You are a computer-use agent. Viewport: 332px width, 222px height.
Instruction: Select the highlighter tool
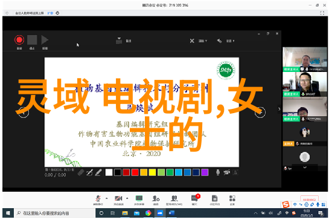tap(98, 172)
